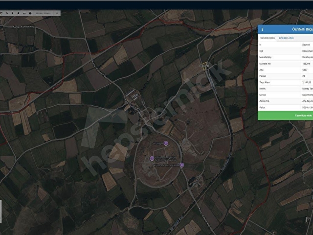The image size is (313, 235).
Task: Click the coordinate readout in the toolbar
Action: 43,13
